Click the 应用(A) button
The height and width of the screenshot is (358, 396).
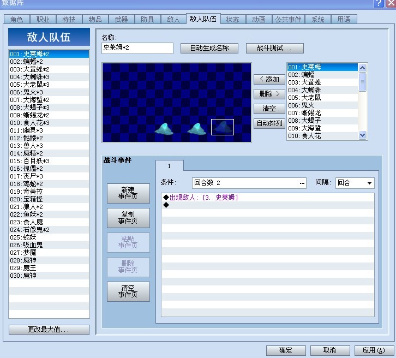pos(374,350)
